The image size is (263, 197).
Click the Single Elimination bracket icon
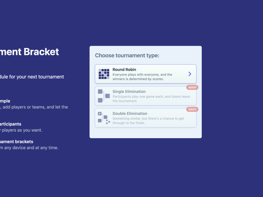[103, 96]
